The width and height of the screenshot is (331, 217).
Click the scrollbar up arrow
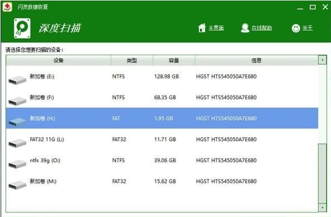point(322,60)
